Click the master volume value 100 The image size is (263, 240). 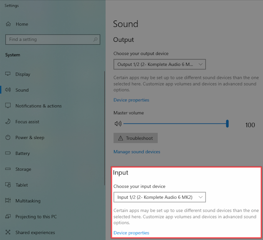pos(250,125)
